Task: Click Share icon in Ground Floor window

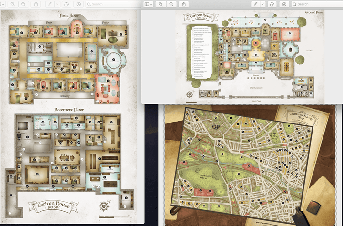Action: pos(184,4)
